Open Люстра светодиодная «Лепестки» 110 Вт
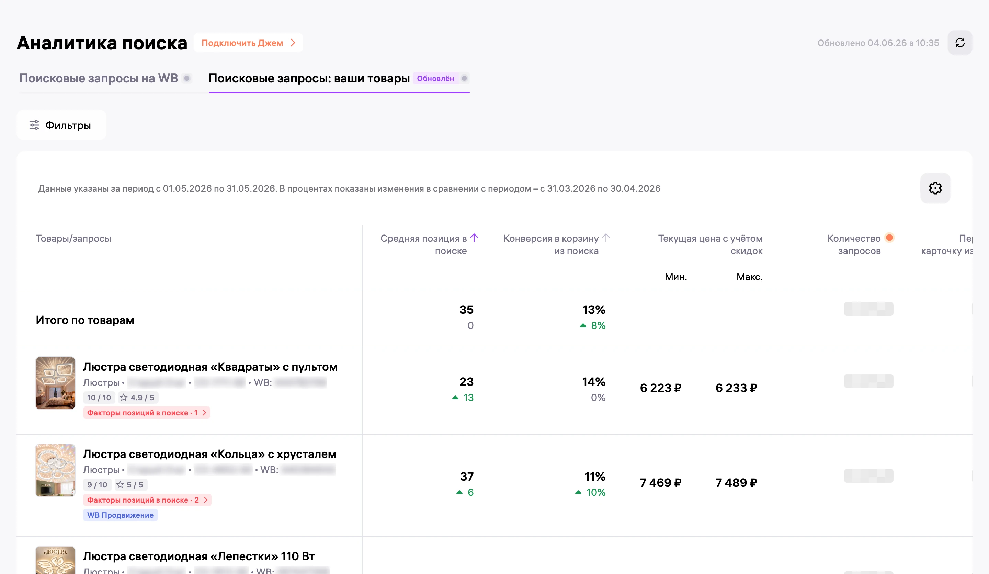Image resolution: width=989 pixels, height=574 pixels. [x=199, y=556]
